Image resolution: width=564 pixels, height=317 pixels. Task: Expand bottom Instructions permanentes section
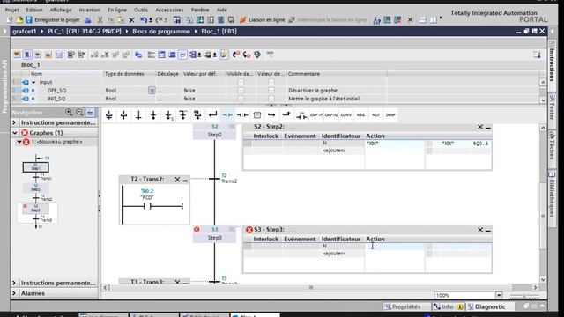point(14,283)
